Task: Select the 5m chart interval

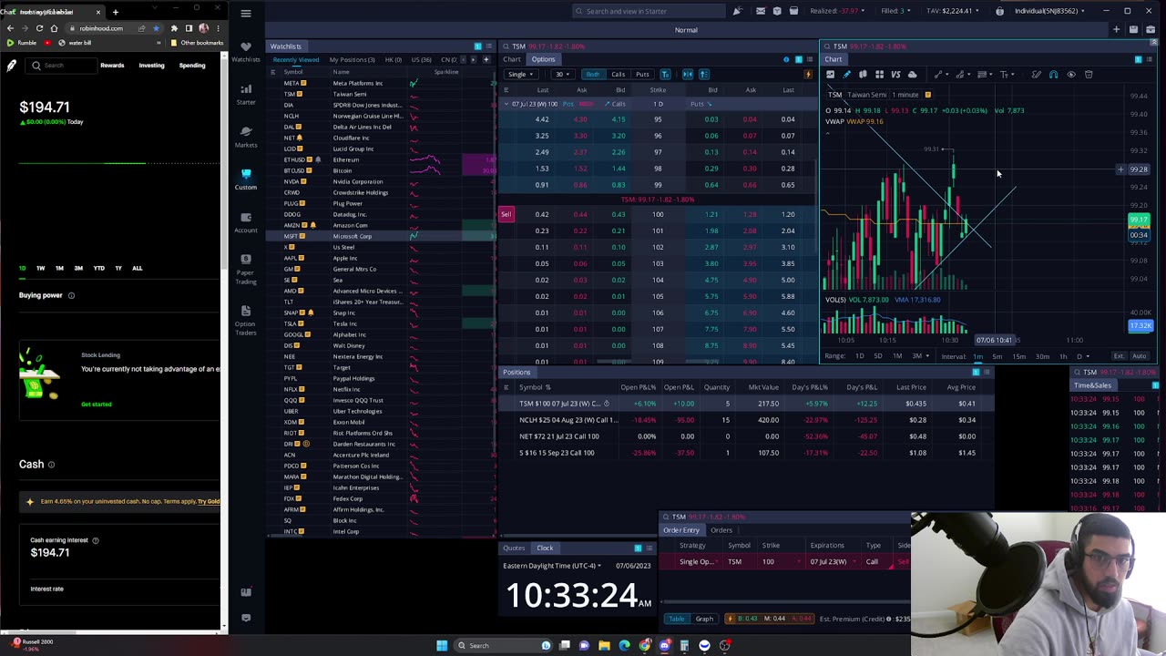Action: point(997,356)
